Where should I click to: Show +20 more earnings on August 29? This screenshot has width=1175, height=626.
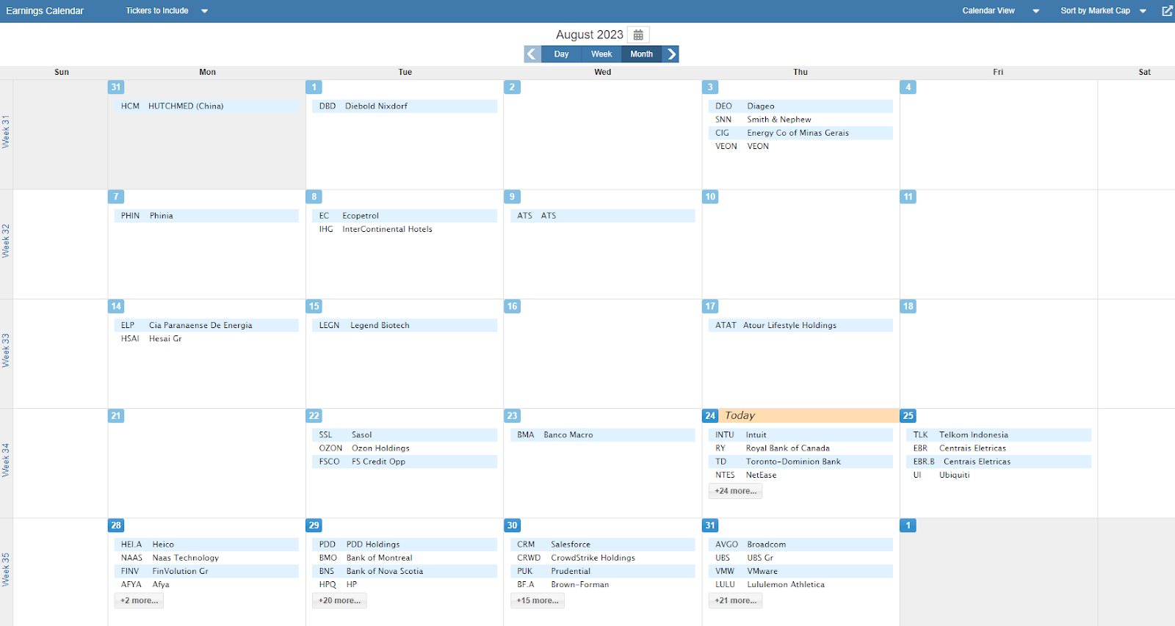339,600
